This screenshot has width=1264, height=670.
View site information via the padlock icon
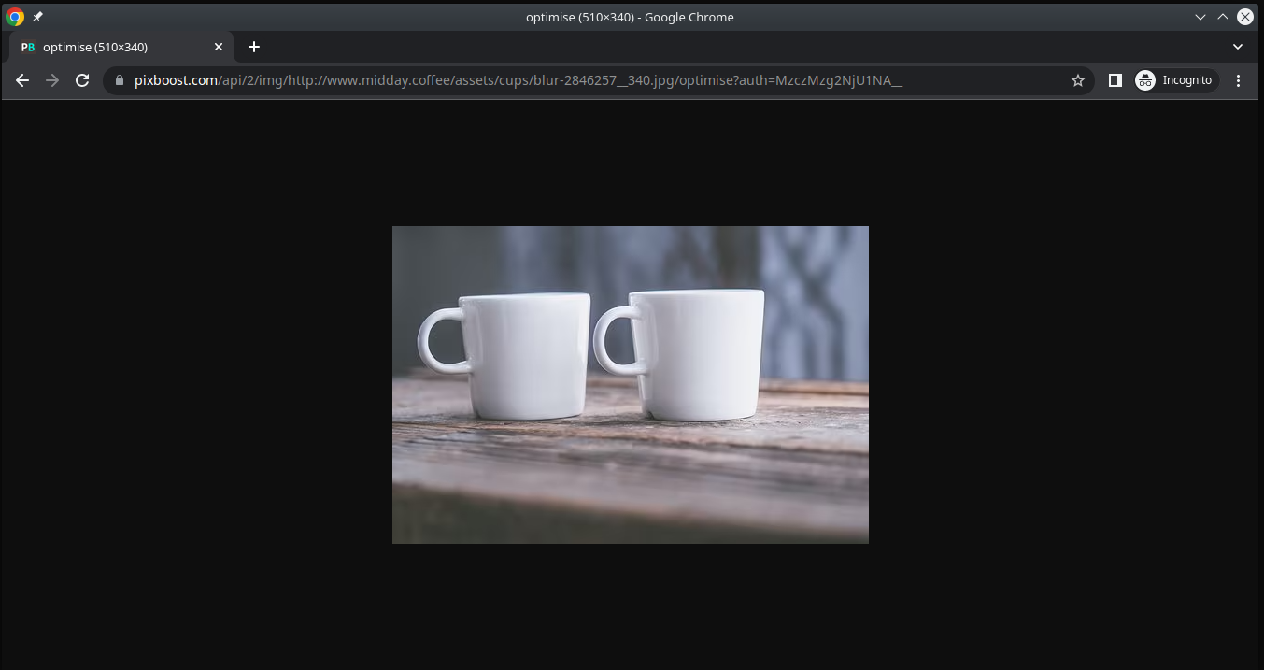pos(119,80)
